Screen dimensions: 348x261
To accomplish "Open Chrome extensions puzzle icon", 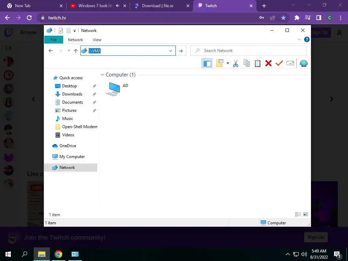I will [297, 18].
